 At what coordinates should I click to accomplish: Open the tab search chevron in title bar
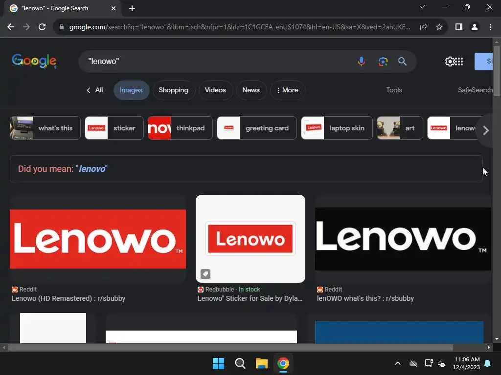(422, 7)
